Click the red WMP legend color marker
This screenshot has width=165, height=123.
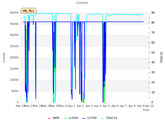click(49, 118)
